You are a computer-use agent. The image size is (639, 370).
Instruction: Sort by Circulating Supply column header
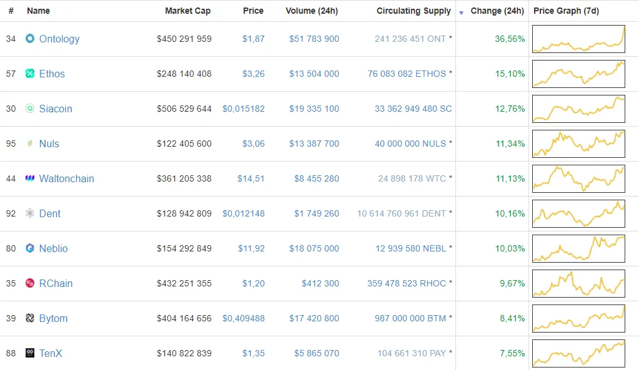tap(414, 11)
